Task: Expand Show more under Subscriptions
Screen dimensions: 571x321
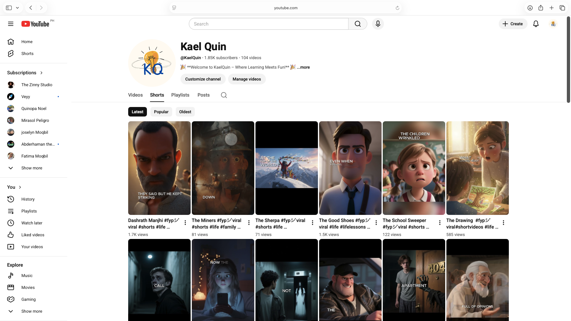Action: tap(32, 168)
